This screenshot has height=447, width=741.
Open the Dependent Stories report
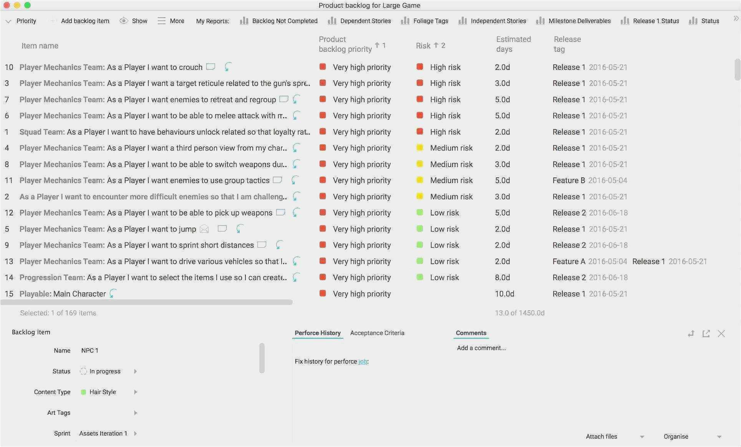tap(366, 20)
